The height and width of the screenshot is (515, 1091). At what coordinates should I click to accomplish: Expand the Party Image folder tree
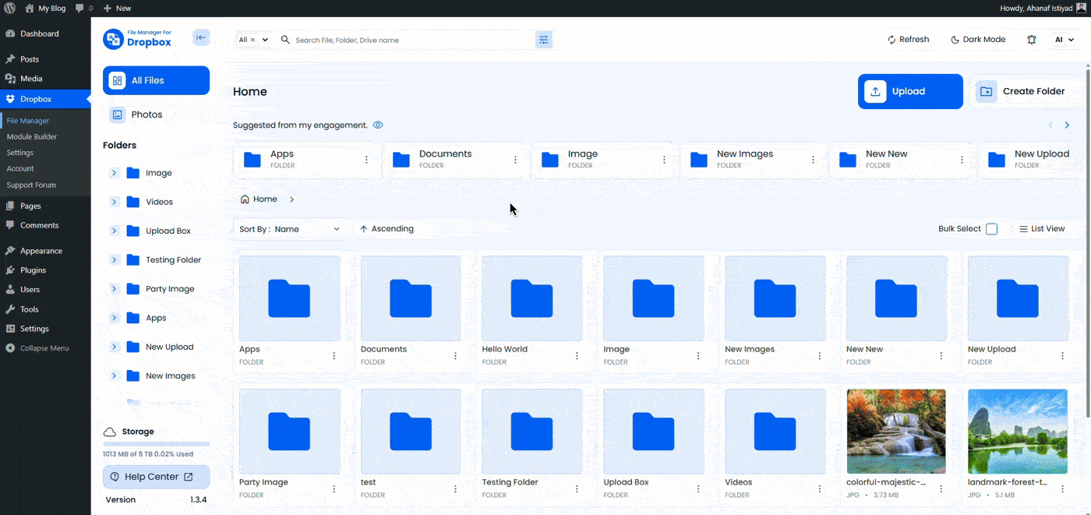click(x=114, y=289)
